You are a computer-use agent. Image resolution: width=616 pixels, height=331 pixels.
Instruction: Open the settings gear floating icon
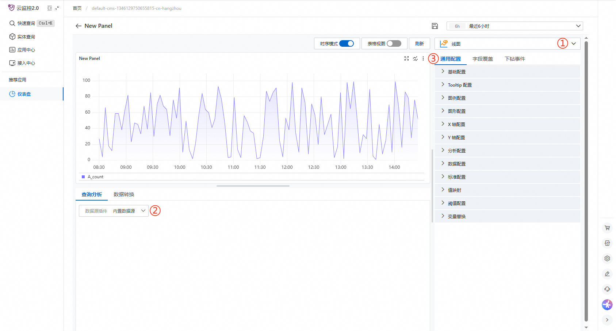coord(607,258)
